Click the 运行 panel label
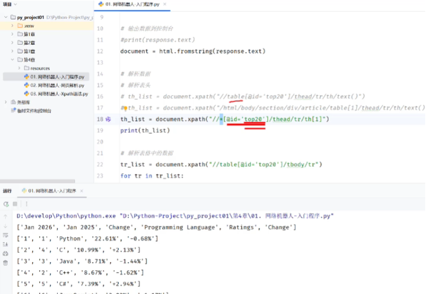The image size is (443, 294). pyautogui.click(x=7, y=191)
